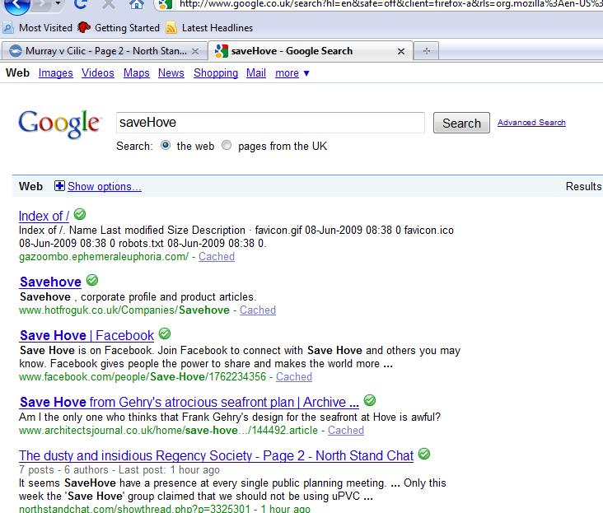Select 'pages from the UK' radio button

[227, 145]
